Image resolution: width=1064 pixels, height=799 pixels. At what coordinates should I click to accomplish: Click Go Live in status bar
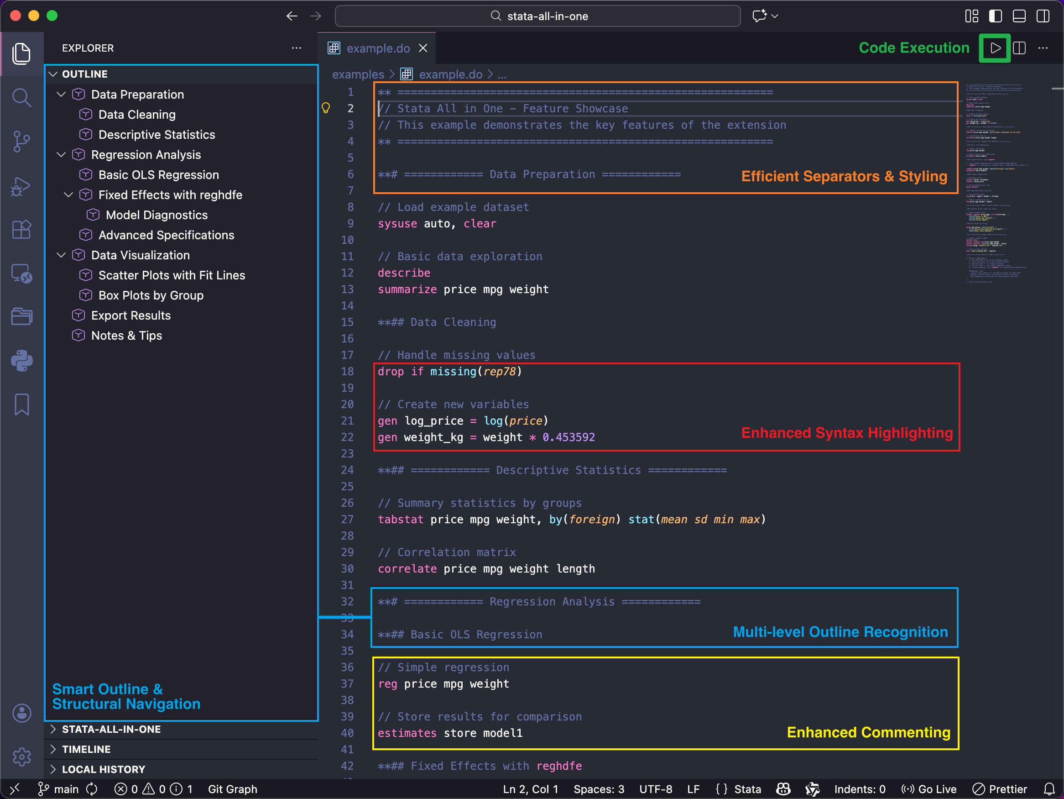pos(929,789)
